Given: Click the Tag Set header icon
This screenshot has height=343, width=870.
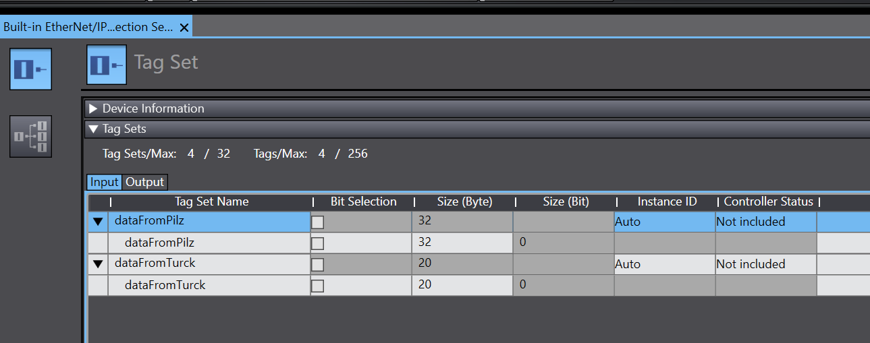Looking at the screenshot, I should click(107, 65).
